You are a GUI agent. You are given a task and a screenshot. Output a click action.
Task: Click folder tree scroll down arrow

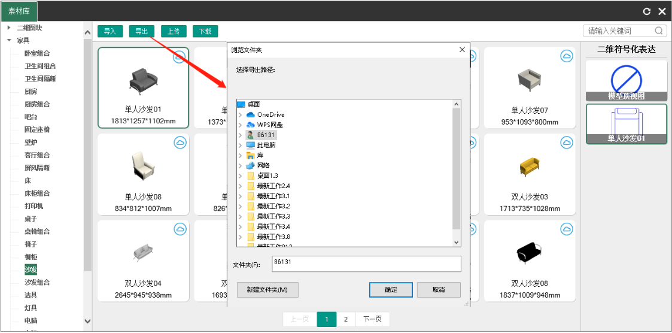(x=457, y=243)
